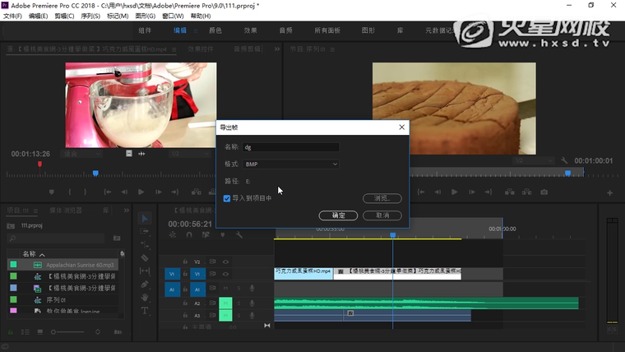Image resolution: width=625 pixels, height=352 pixels.
Task: Click the 浏览... browse button
Action: click(x=382, y=198)
